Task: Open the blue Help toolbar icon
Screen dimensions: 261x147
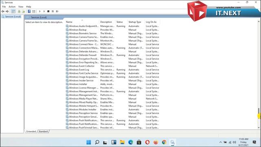Action: (x=29, y=11)
